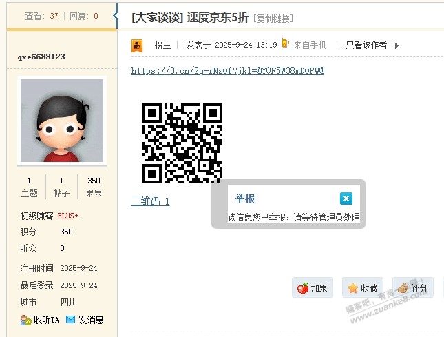Click the 积分 350 value
The width and height of the screenshot is (444, 337).
coord(66,232)
